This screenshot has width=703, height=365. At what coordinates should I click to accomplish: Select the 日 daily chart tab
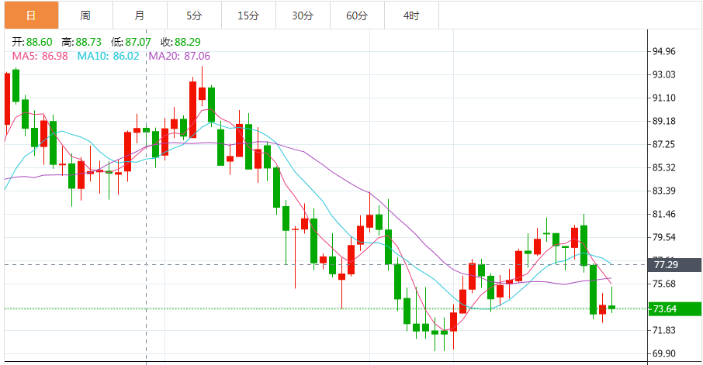[30, 15]
